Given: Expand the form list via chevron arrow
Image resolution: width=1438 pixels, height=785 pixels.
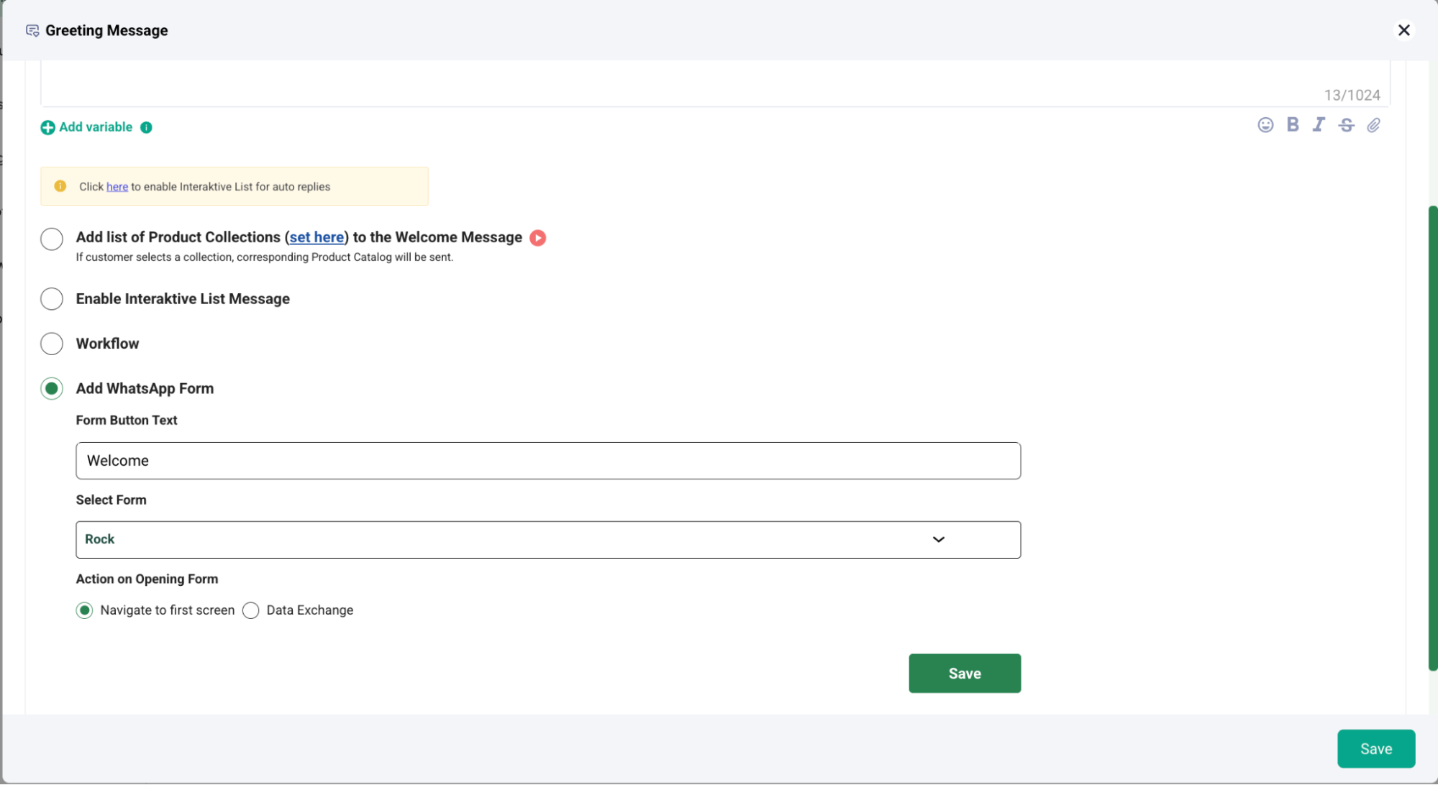Looking at the screenshot, I should click(x=938, y=539).
